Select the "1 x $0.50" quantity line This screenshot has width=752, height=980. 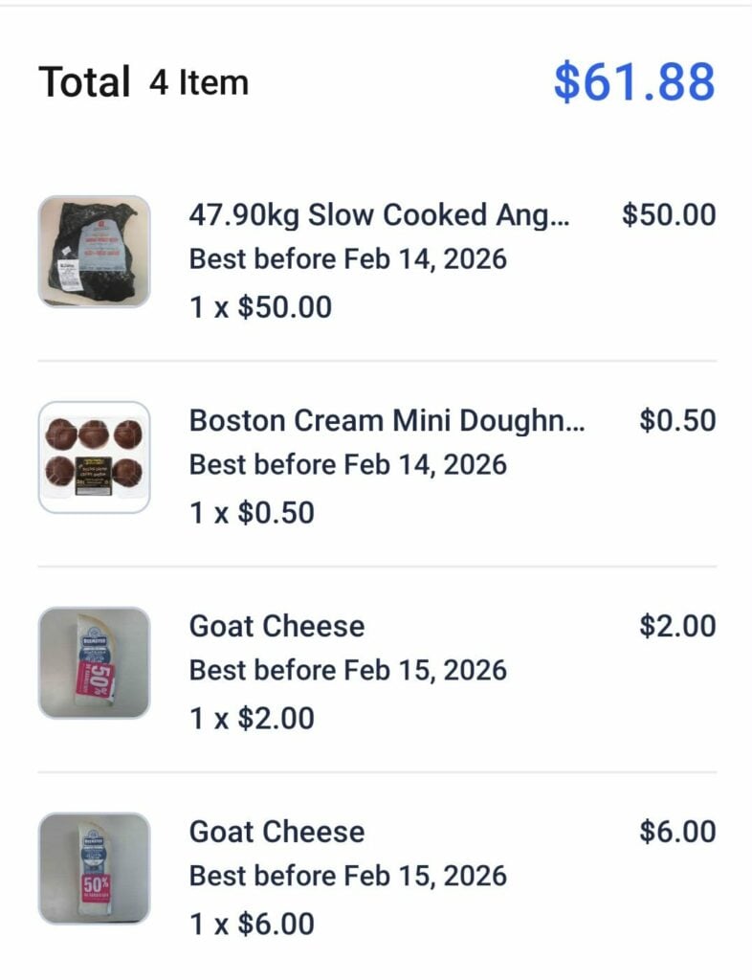coord(252,513)
